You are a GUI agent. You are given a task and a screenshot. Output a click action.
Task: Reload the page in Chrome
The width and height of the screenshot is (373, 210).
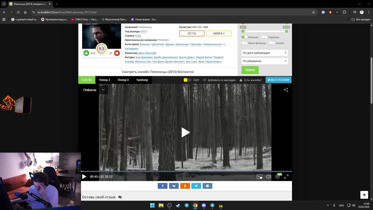18,12
